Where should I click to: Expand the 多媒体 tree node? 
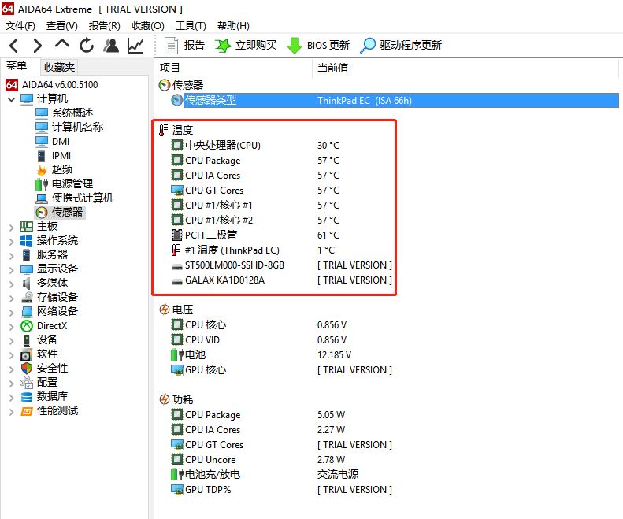(12, 284)
